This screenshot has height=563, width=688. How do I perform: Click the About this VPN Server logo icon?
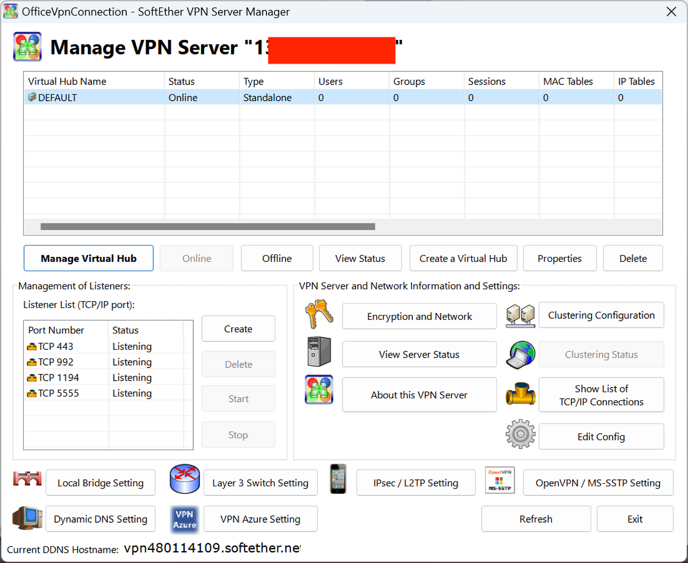point(319,390)
